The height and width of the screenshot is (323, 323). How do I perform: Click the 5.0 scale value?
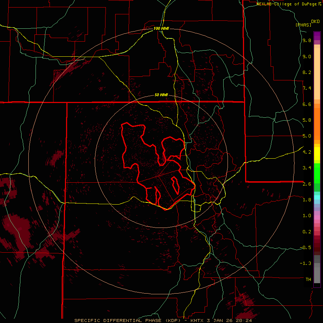point(307,136)
